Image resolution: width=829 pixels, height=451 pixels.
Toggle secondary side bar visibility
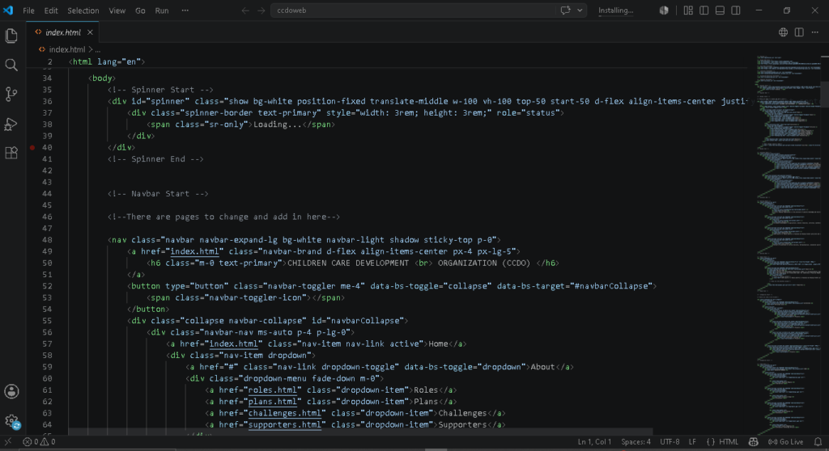pyautogui.click(x=735, y=10)
